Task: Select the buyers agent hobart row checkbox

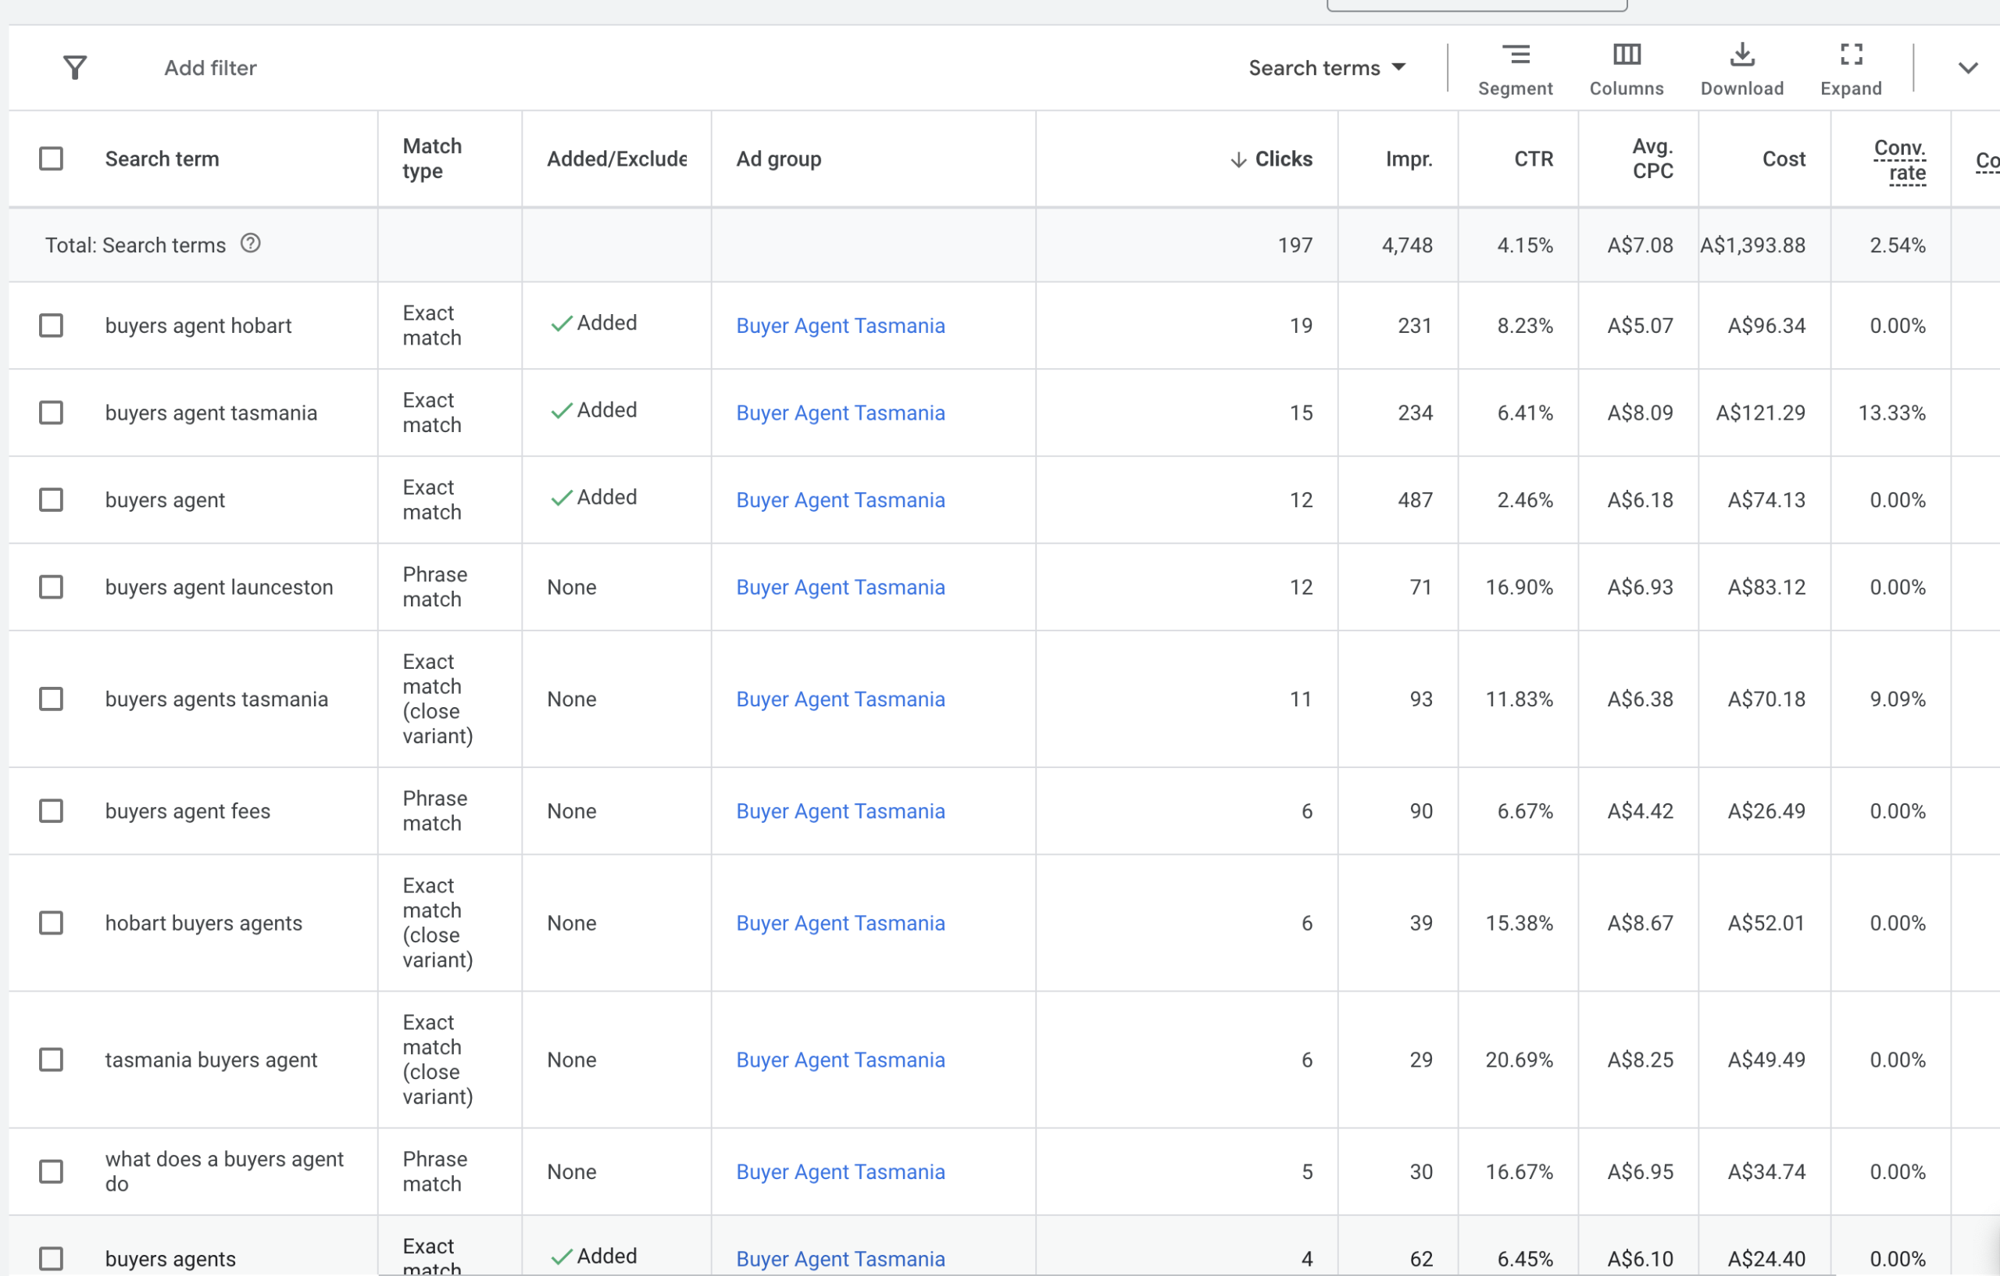Action: (x=52, y=326)
